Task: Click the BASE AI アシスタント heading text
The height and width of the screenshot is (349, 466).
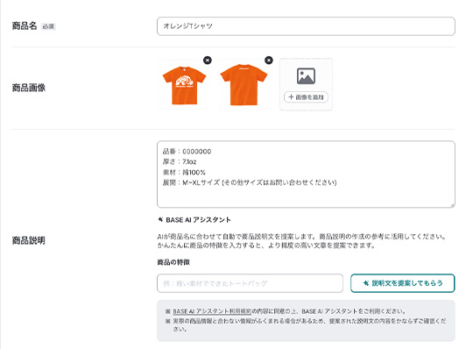Action: [199, 220]
